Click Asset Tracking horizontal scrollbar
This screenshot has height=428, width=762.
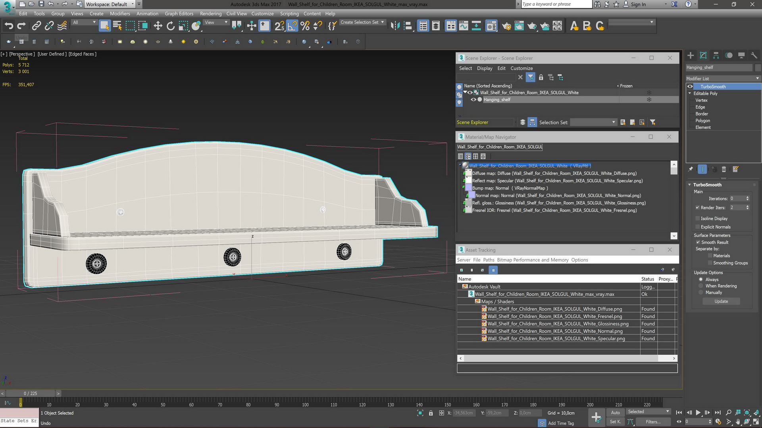[x=567, y=358]
